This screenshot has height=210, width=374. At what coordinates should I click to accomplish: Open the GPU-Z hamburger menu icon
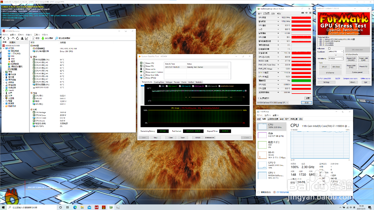[x=310, y=13]
